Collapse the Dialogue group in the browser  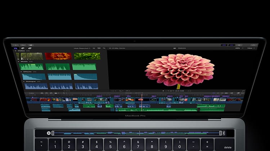pyautogui.click(x=24, y=82)
